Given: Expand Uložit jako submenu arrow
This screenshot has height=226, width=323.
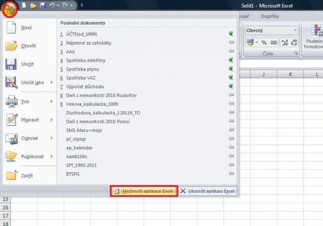Looking at the screenshot, I should tap(51, 82).
